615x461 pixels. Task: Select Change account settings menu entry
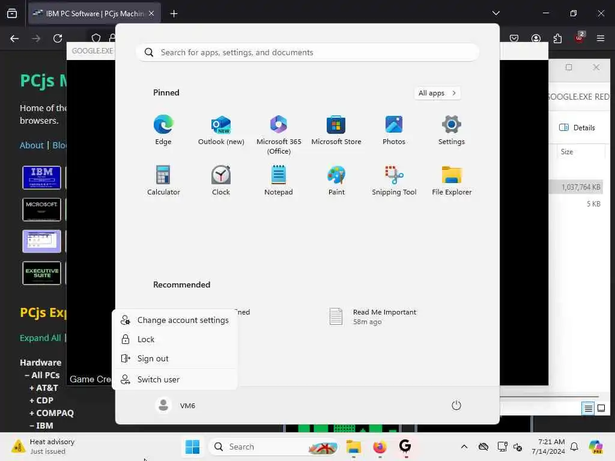click(x=175, y=320)
